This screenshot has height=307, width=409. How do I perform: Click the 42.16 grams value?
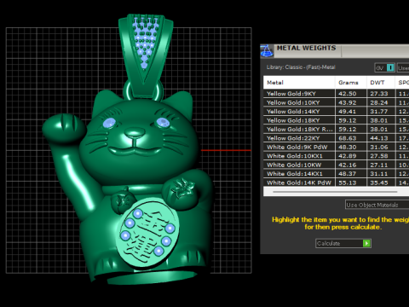[x=347, y=165]
